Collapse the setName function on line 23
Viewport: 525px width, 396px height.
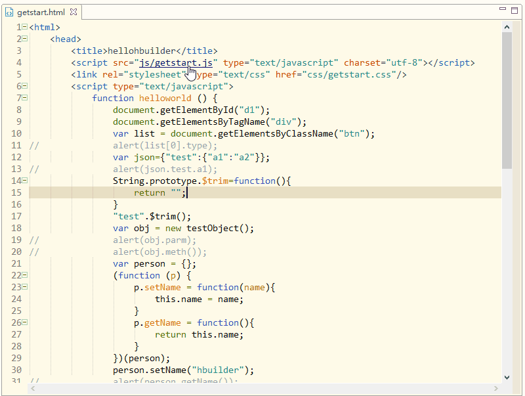23,287
